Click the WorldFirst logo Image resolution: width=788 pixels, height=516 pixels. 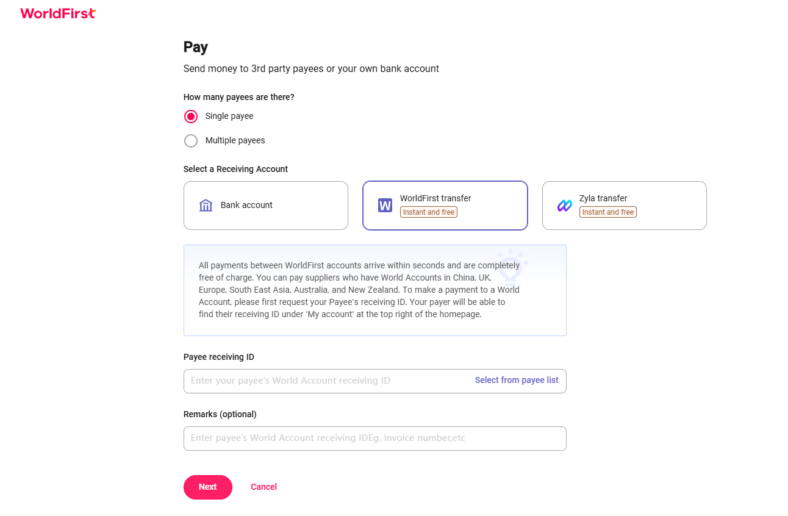coord(58,13)
